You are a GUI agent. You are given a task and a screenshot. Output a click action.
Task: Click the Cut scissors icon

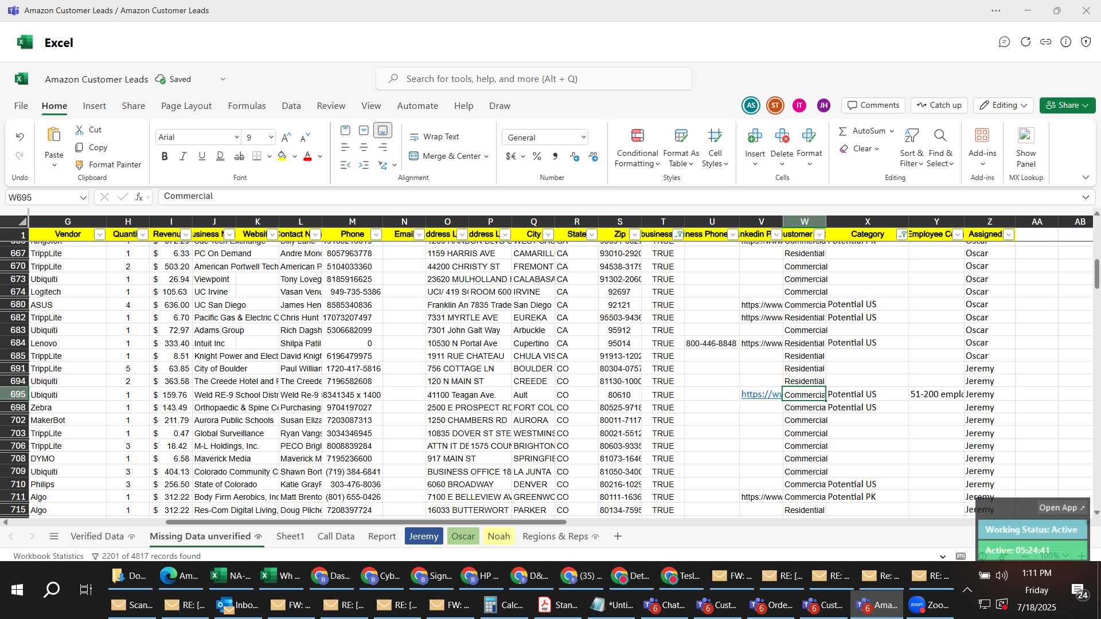point(80,130)
